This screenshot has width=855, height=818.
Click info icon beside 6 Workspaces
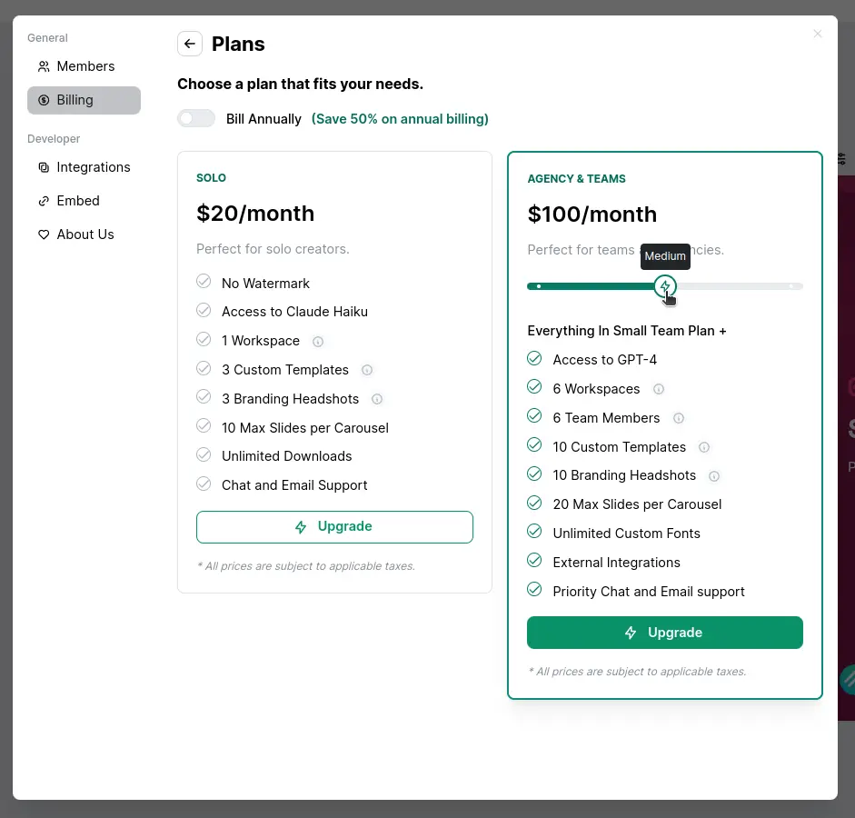coord(659,389)
